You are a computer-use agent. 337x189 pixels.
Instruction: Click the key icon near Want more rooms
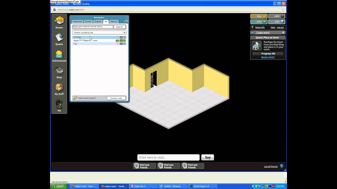(75, 98)
